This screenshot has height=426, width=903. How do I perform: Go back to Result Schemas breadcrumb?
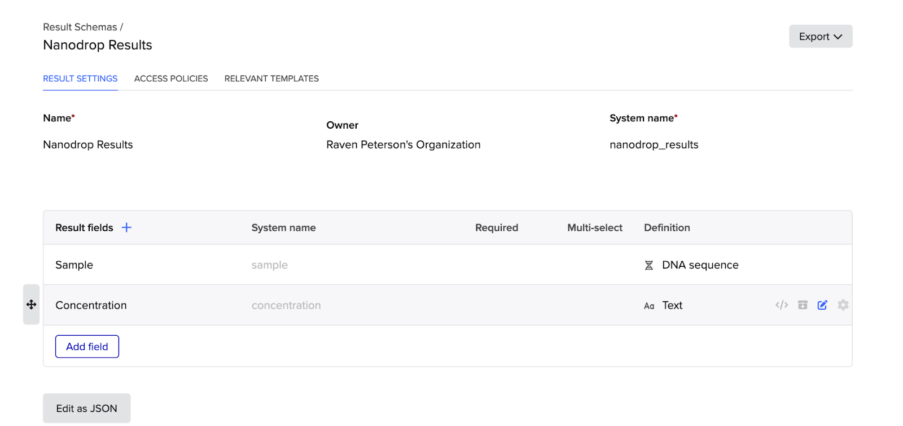80,27
